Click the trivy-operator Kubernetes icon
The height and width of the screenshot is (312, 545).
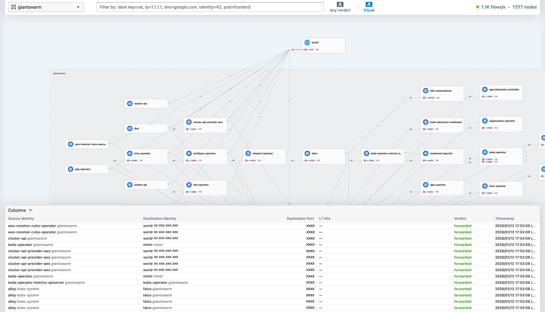(x=130, y=154)
